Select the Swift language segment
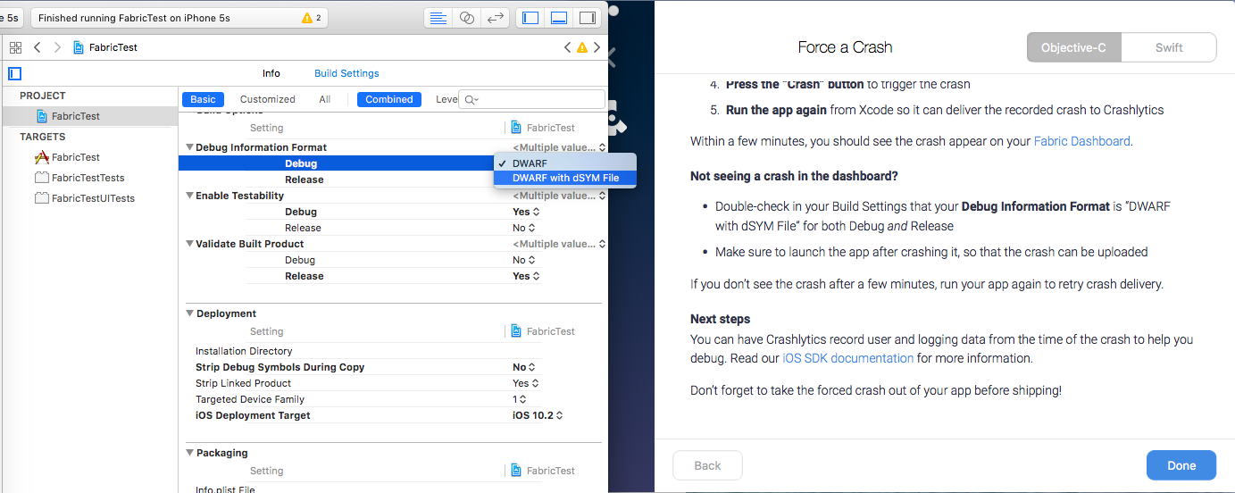Image resolution: width=1235 pixels, height=493 pixels. [1168, 47]
